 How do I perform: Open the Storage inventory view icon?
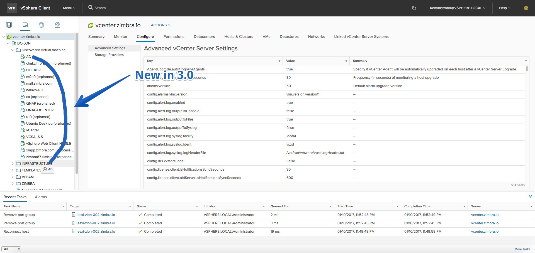coord(41,25)
